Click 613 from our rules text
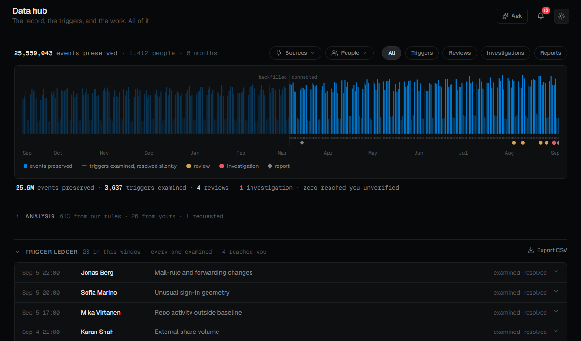The image size is (581, 341). (90, 216)
